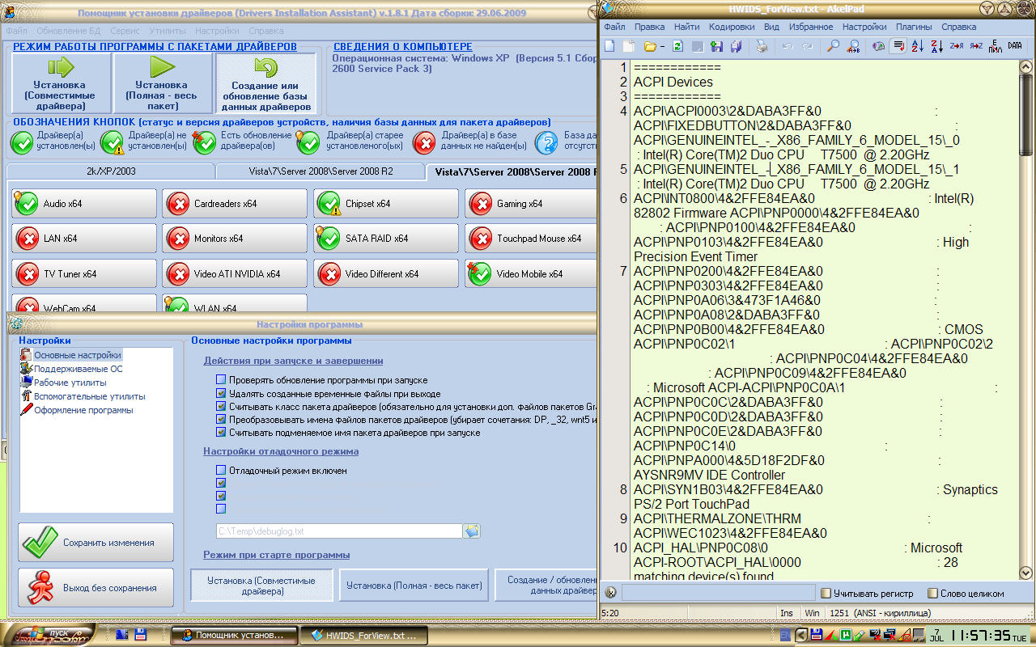Click the sort A-Z ascending icon
The image size is (1036, 647).
[x=917, y=46]
